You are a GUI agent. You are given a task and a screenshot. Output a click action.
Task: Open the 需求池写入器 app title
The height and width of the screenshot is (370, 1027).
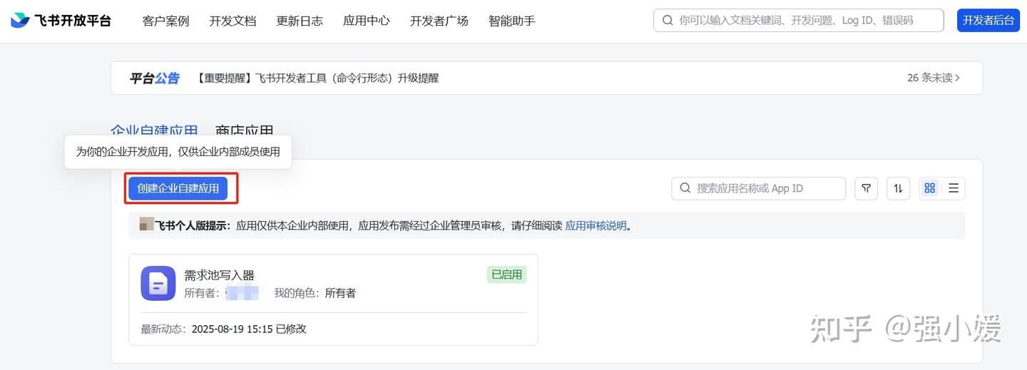point(219,275)
